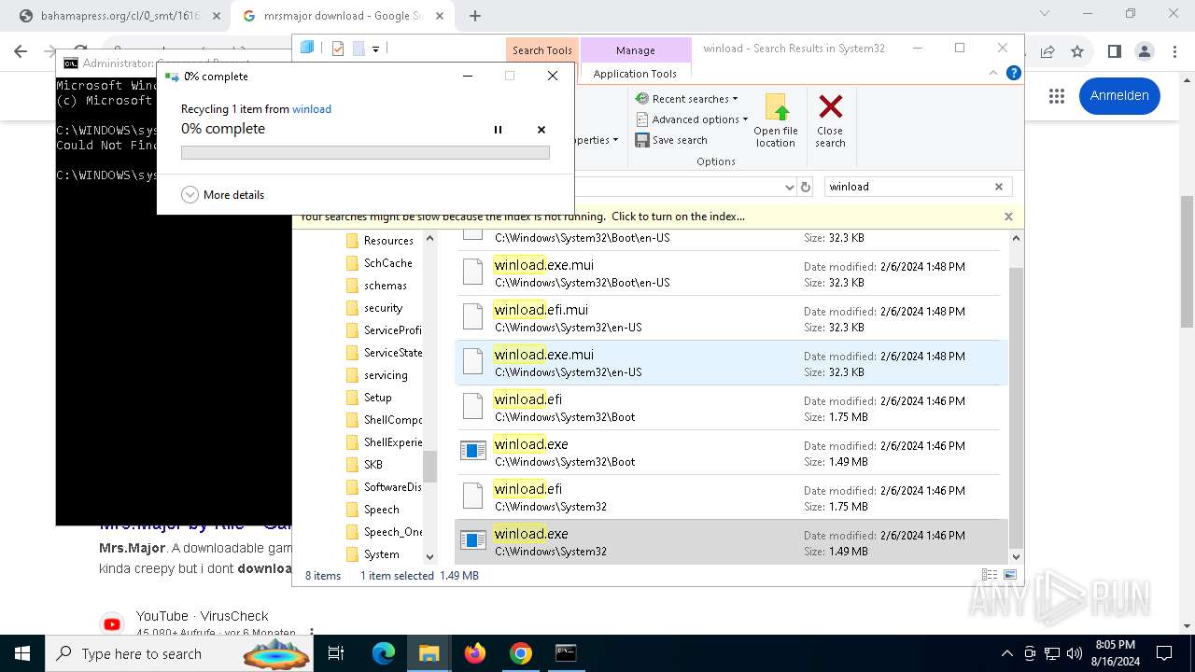1195x672 pixels.
Task: Expand More details in recycling dialog
Action: [223, 195]
